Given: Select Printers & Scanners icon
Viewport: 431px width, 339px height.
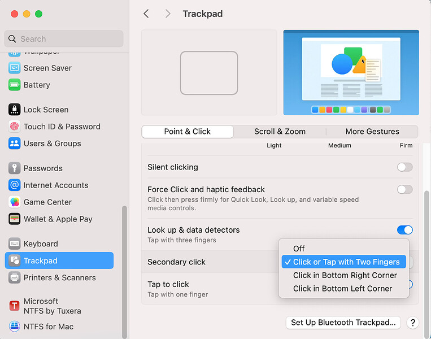Looking at the screenshot, I should click(15, 277).
